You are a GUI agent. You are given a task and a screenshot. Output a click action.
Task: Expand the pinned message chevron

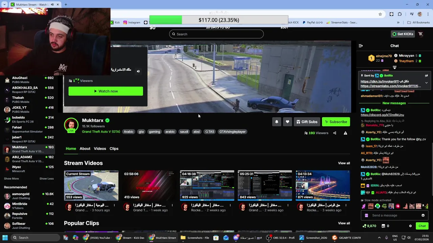tap(426, 83)
